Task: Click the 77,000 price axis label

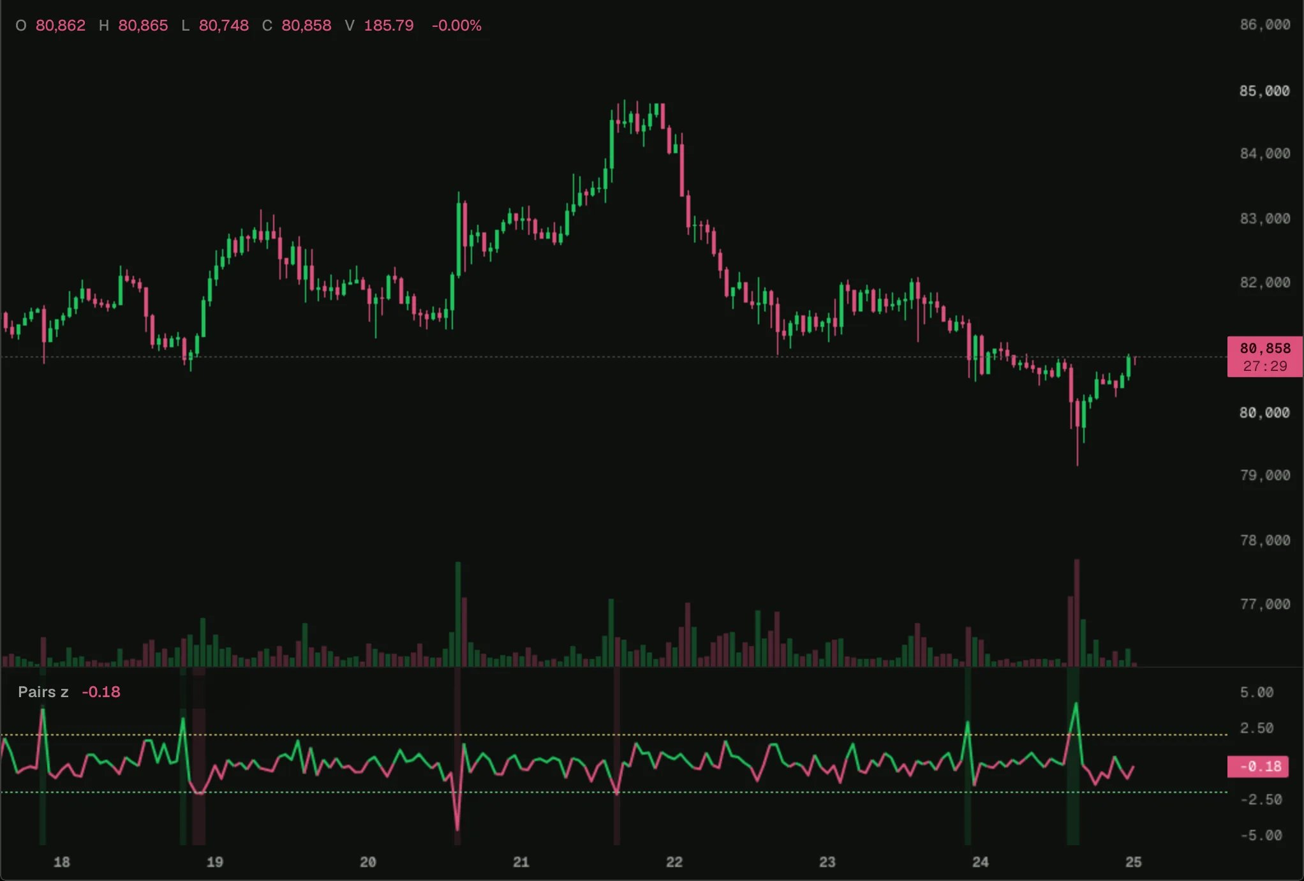Action: pyautogui.click(x=1264, y=605)
